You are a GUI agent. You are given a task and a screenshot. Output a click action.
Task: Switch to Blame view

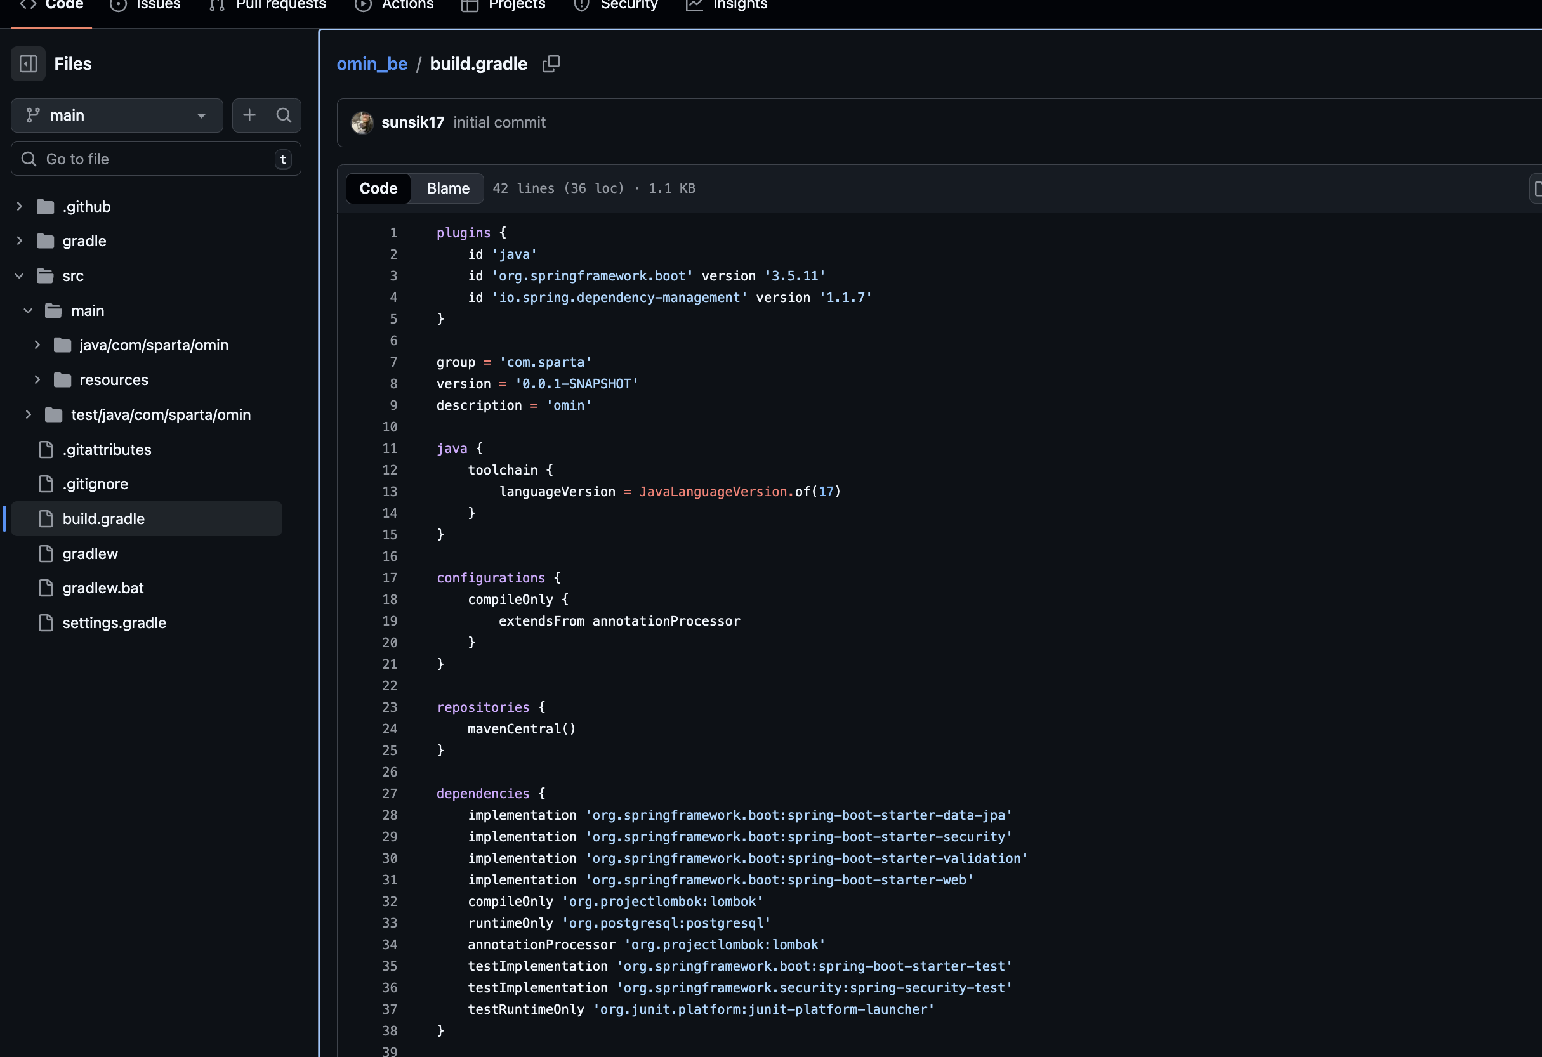pos(448,188)
